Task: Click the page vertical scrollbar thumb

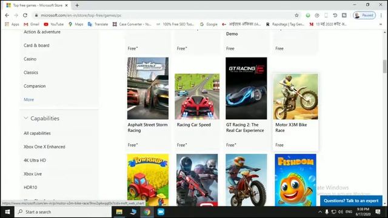Action: coord(384,66)
